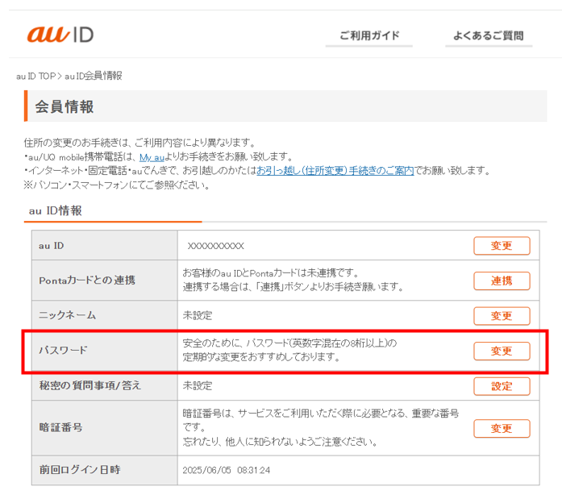562x499 pixels.
Task: Click the 会員情報 heading
Action: pyautogui.click(x=65, y=106)
